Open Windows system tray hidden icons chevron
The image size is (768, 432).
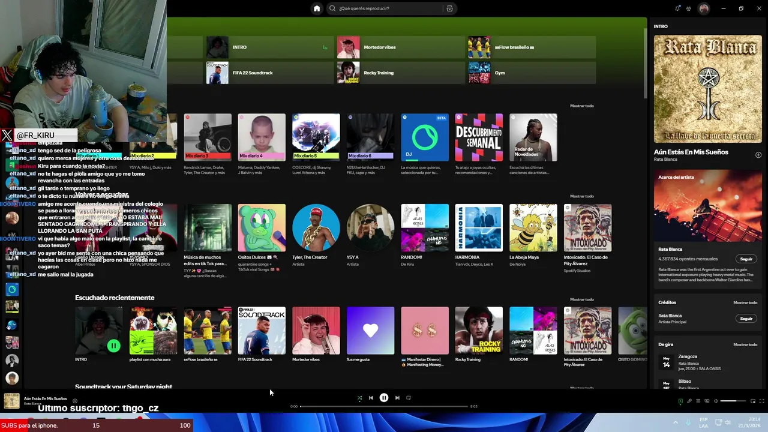coord(675,422)
